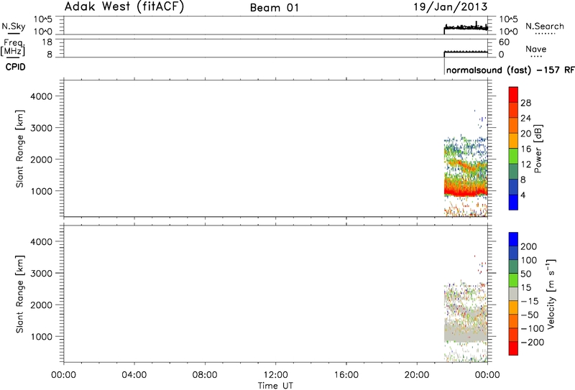Click the 'N.Sky' legend label
Viewport: 575px width, 390px height.
(x=14, y=26)
